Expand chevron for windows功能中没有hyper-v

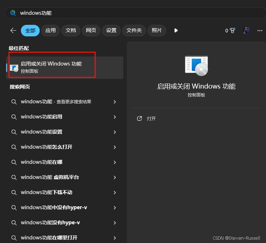click(115, 208)
